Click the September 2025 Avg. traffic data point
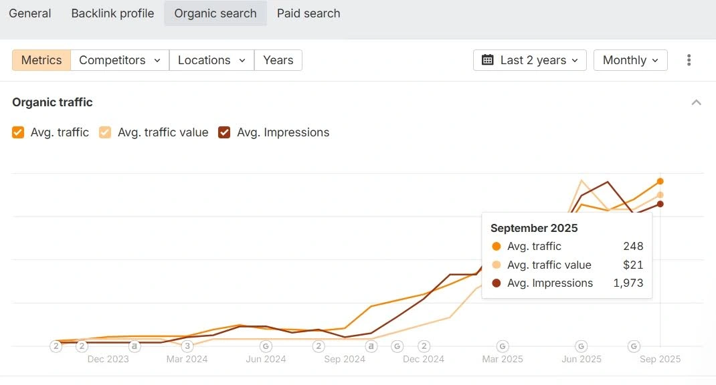Screen dimensions: 716x385 (660, 181)
